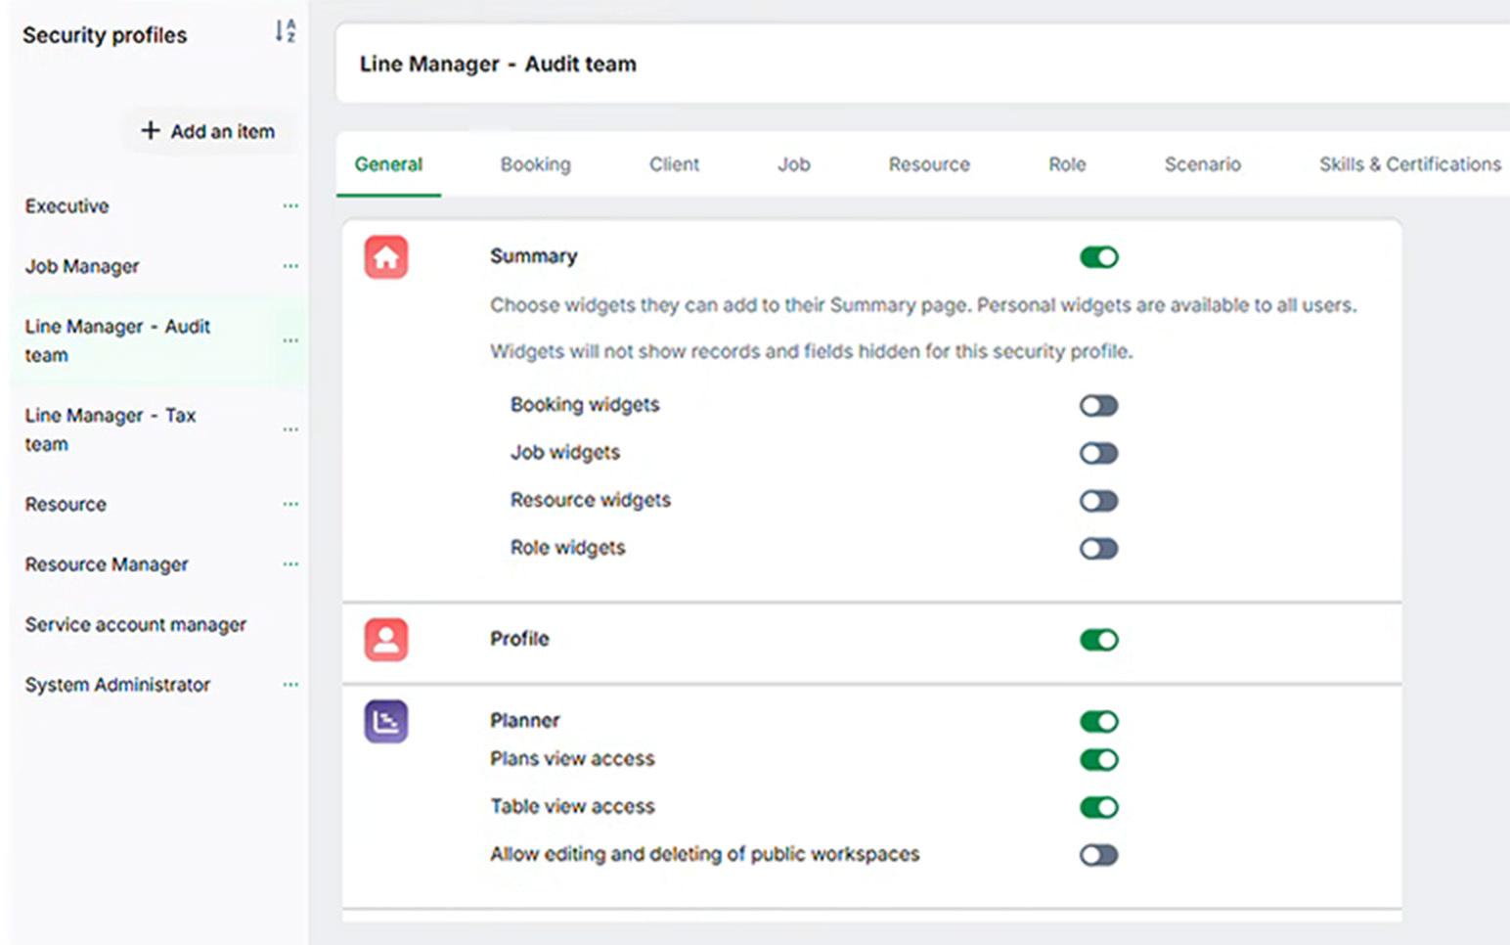
Task: Click the sort A-Z icon
Action: [285, 31]
